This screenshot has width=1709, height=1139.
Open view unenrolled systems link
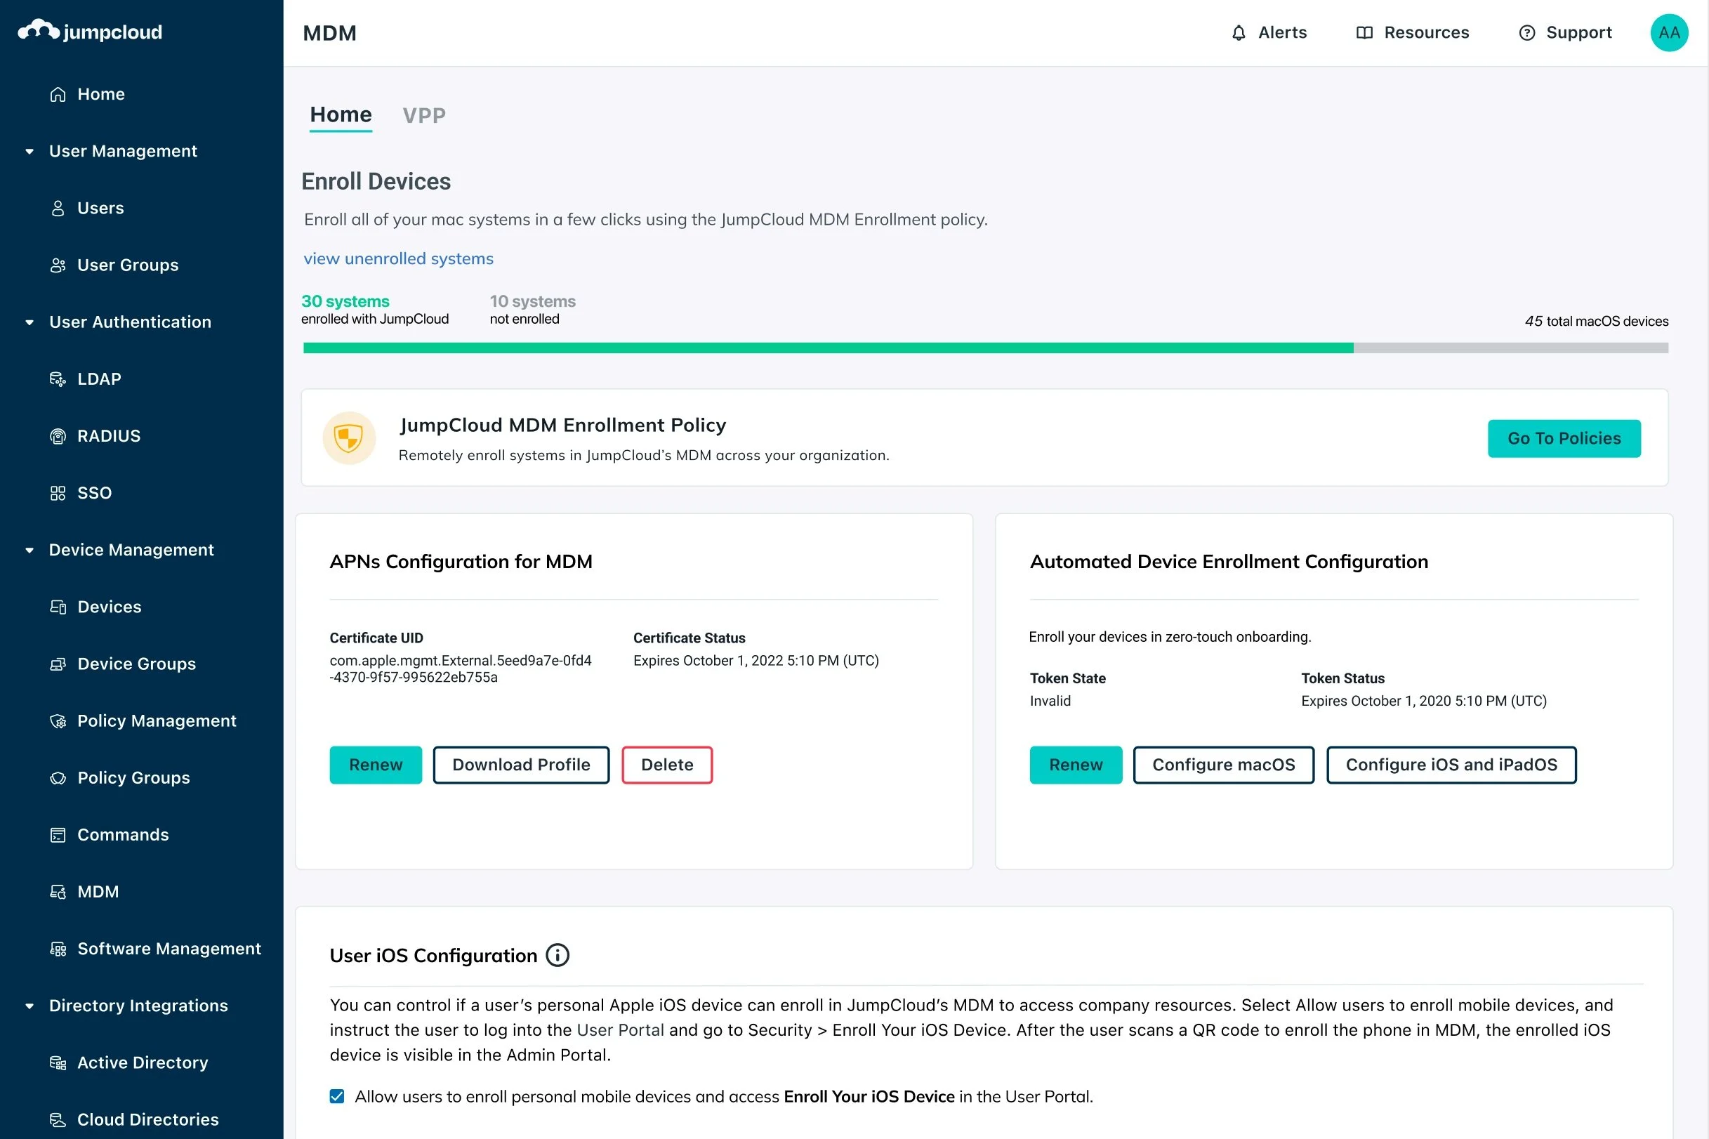pos(398,258)
